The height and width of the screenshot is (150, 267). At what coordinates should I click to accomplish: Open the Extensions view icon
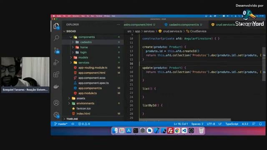pos(56,74)
